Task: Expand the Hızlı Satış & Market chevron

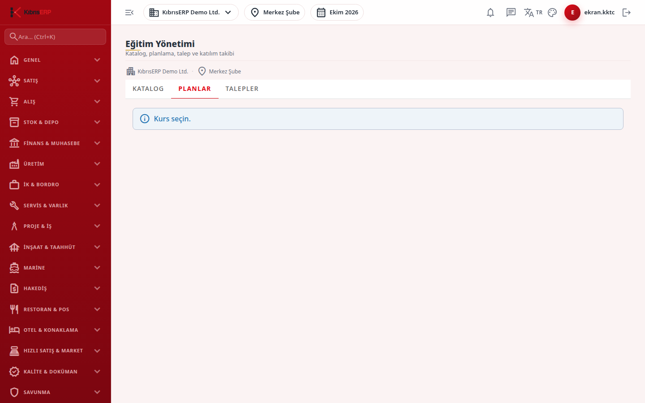Action: (x=97, y=351)
